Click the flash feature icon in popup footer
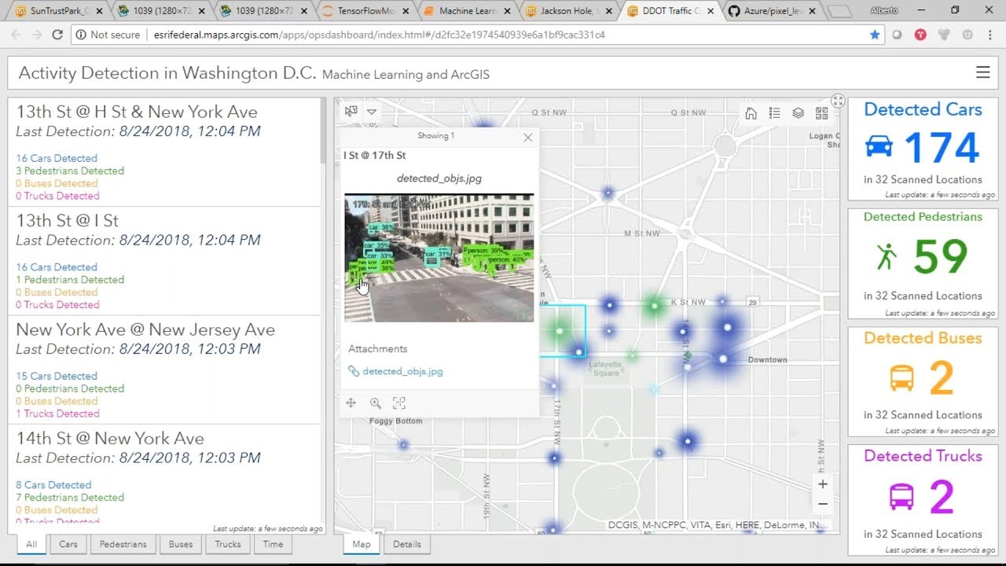 click(x=399, y=402)
